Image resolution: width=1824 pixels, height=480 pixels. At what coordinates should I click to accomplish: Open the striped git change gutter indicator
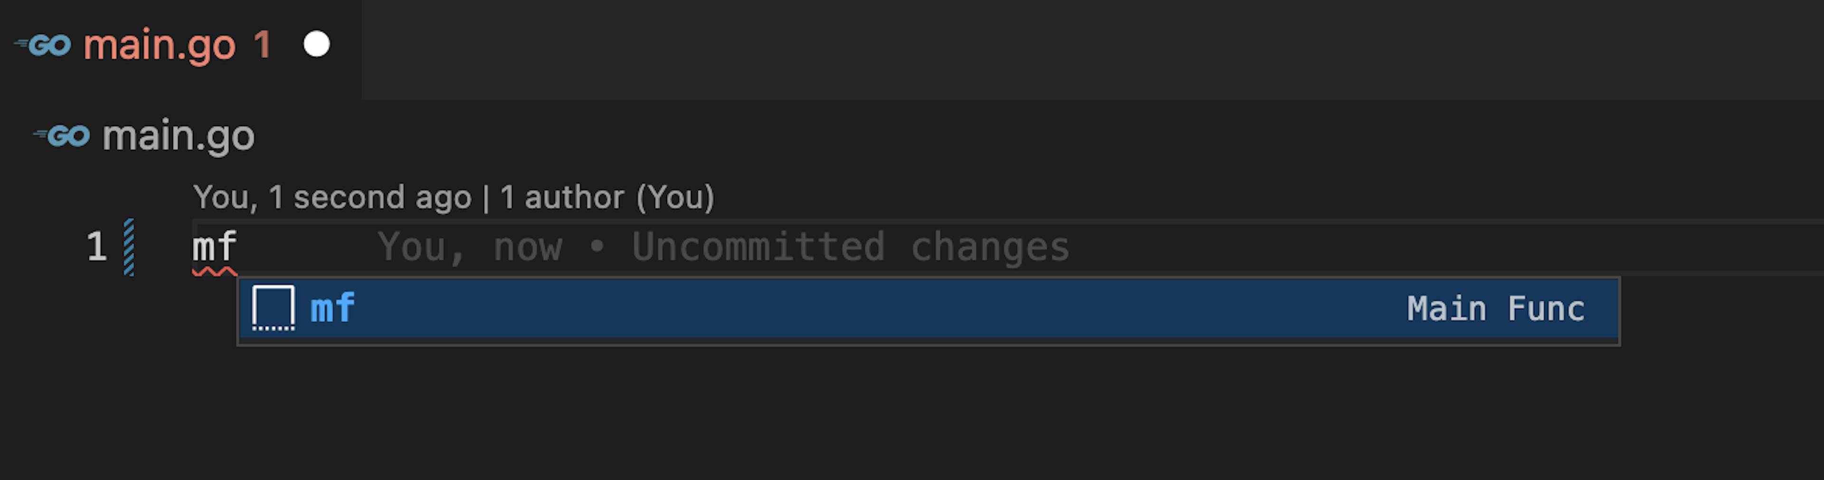(129, 247)
